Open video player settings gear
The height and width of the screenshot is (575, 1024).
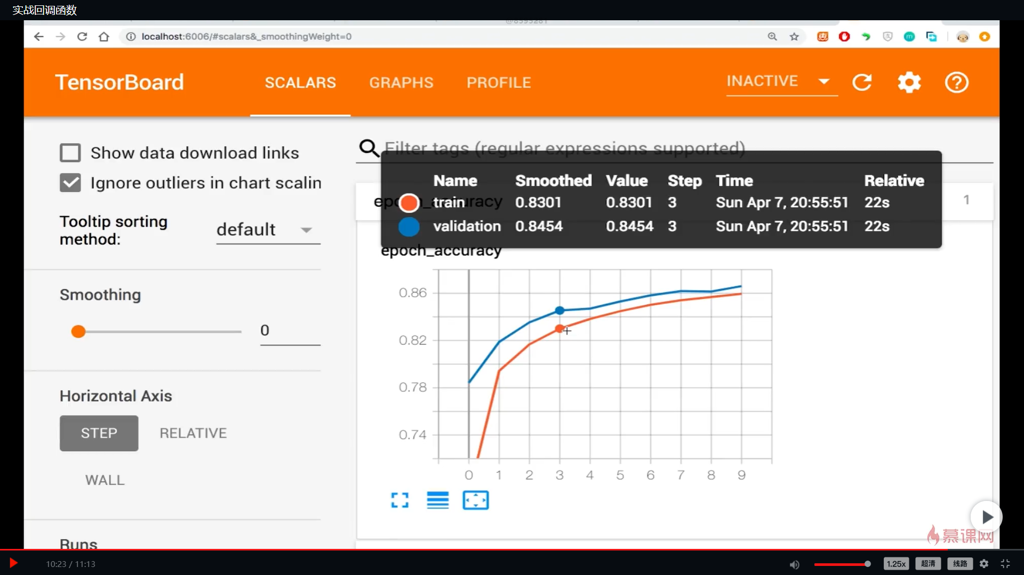[984, 563]
